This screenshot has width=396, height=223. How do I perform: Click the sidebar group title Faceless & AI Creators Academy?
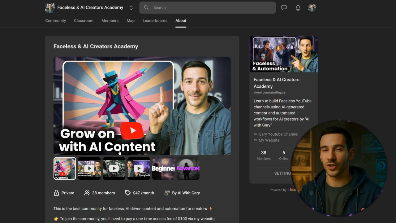tap(277, 83)
